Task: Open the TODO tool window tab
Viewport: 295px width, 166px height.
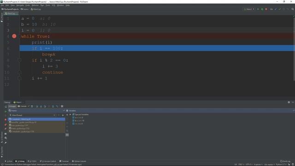Action: 32,161
